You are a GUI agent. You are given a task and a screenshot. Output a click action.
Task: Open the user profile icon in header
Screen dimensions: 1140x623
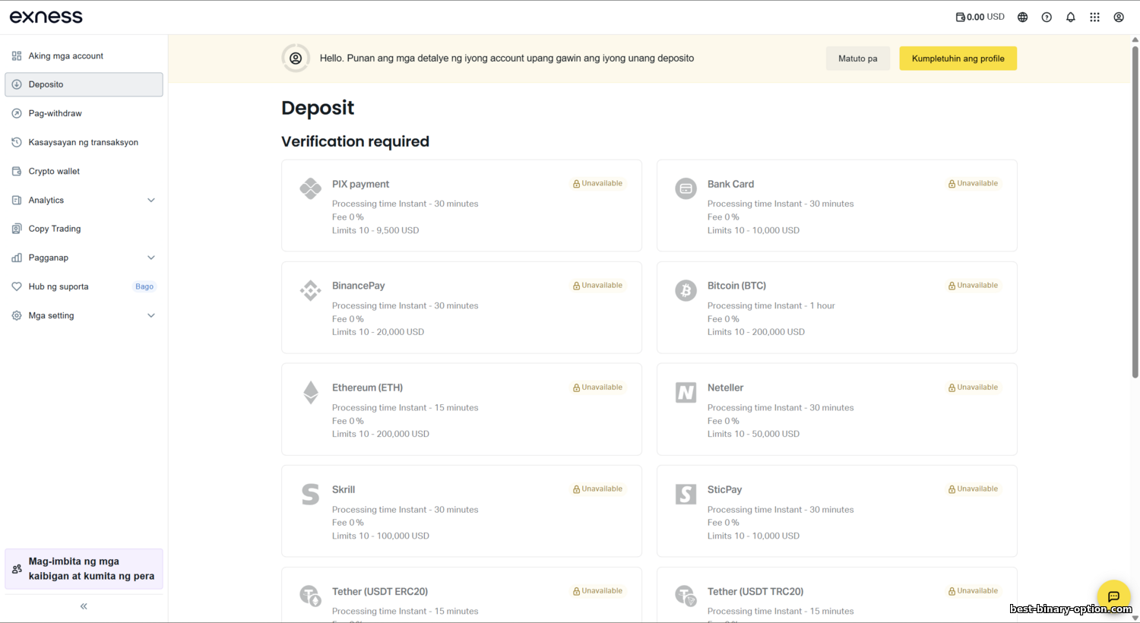pos(1119,17)
